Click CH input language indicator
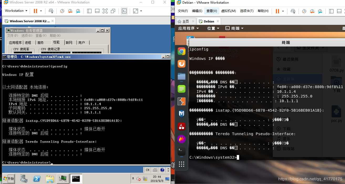 click(148, 170)
